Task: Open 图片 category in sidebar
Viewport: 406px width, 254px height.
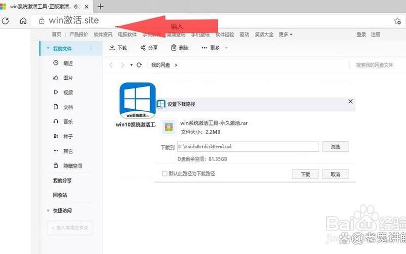Action: pyautogui.click(x=63, y=78)
